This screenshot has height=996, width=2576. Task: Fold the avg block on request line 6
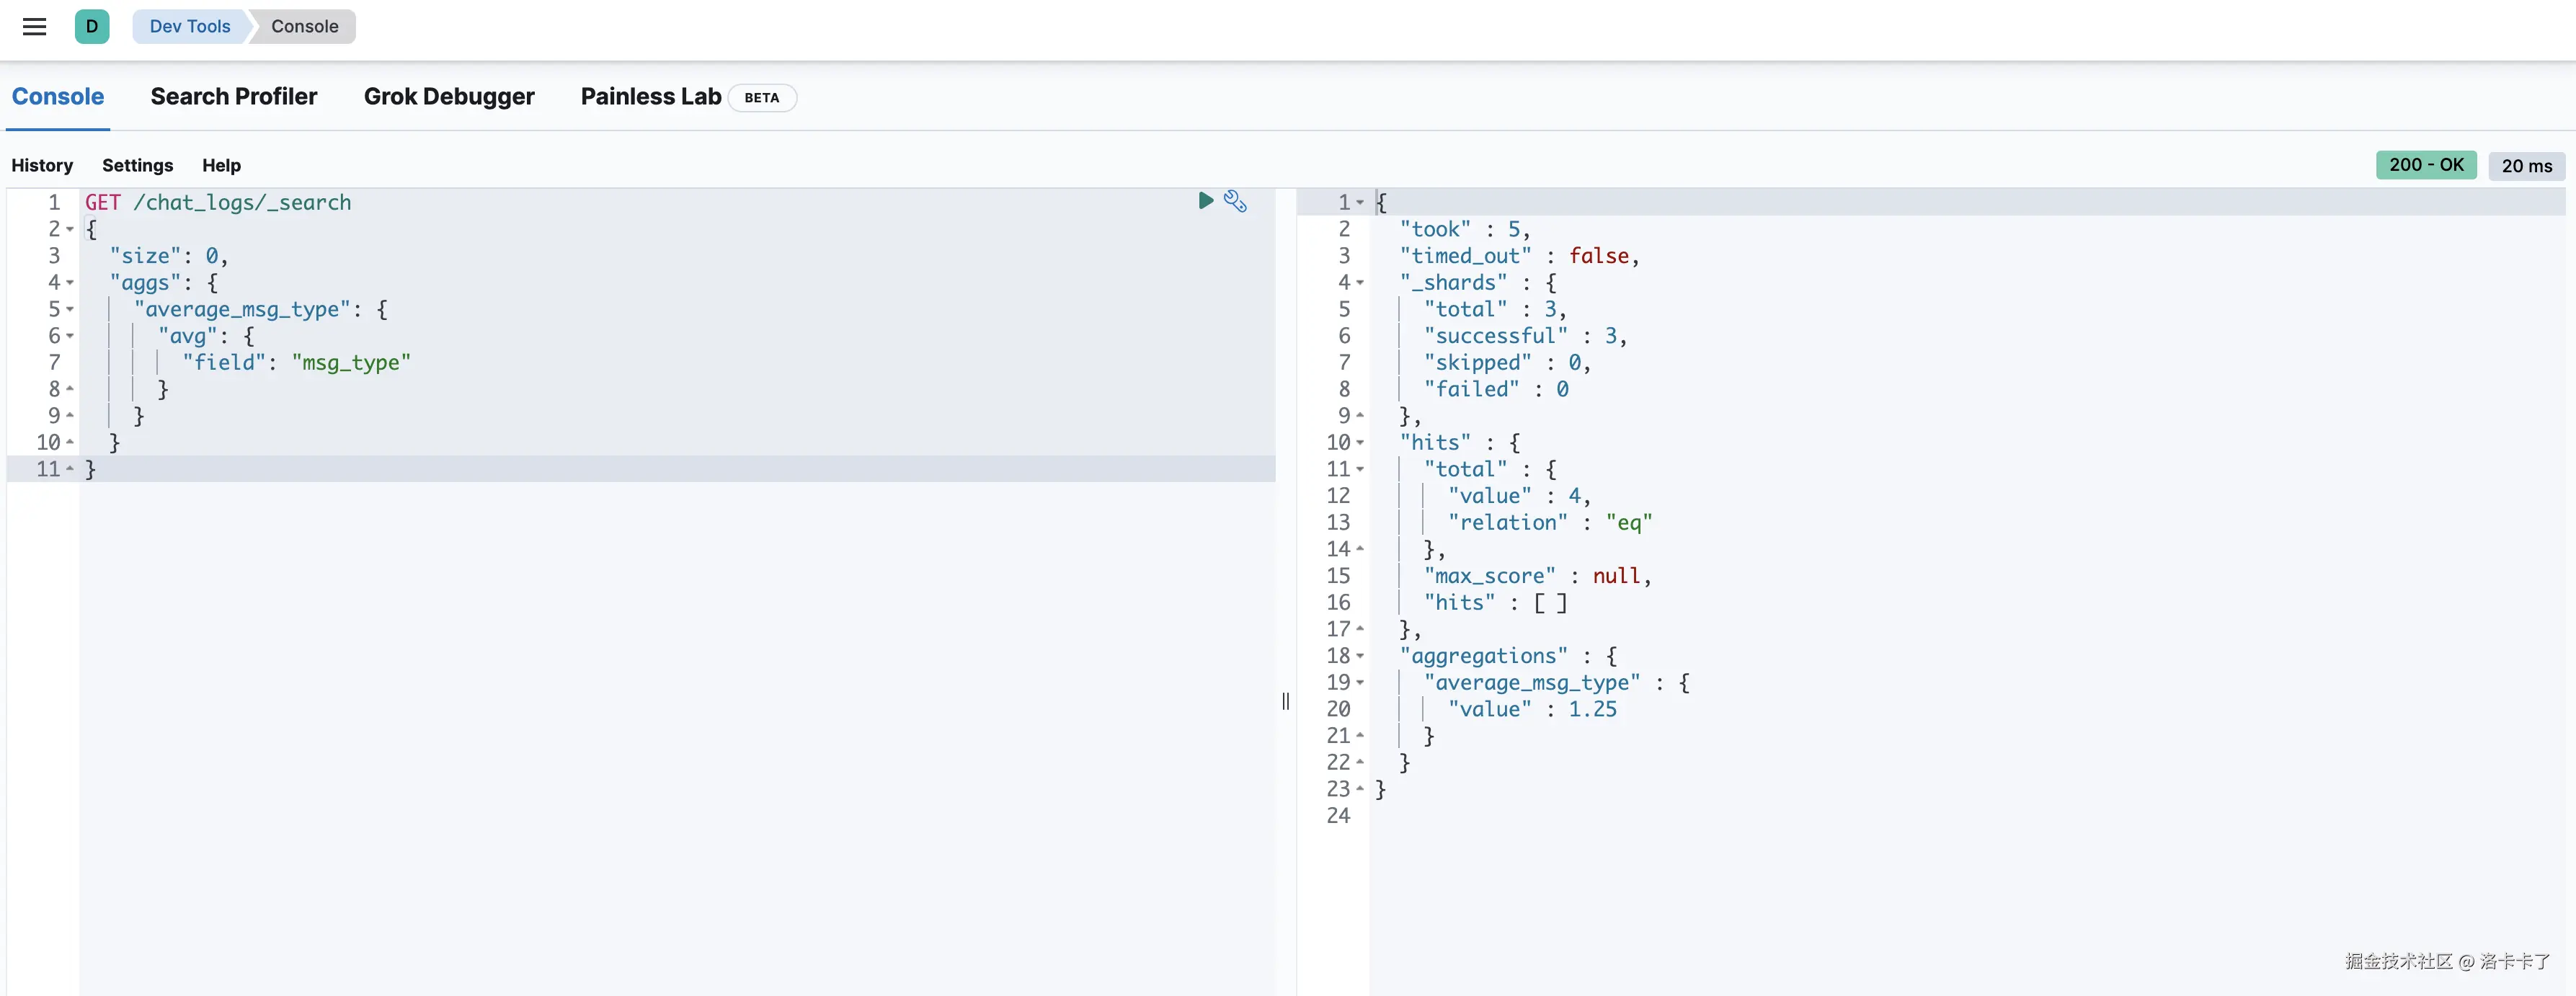pos(70,336)
